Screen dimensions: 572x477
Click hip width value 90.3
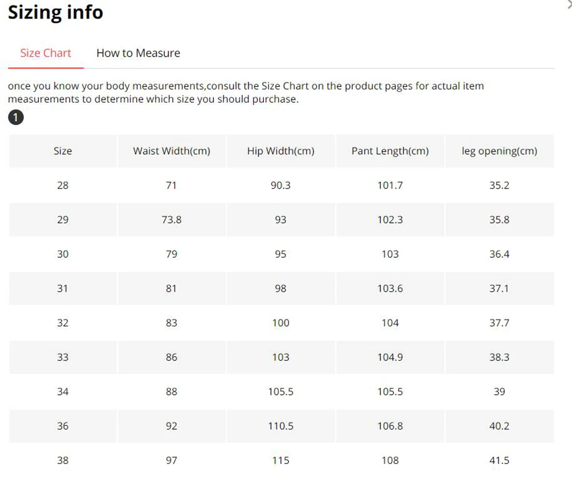click(281, 185)
